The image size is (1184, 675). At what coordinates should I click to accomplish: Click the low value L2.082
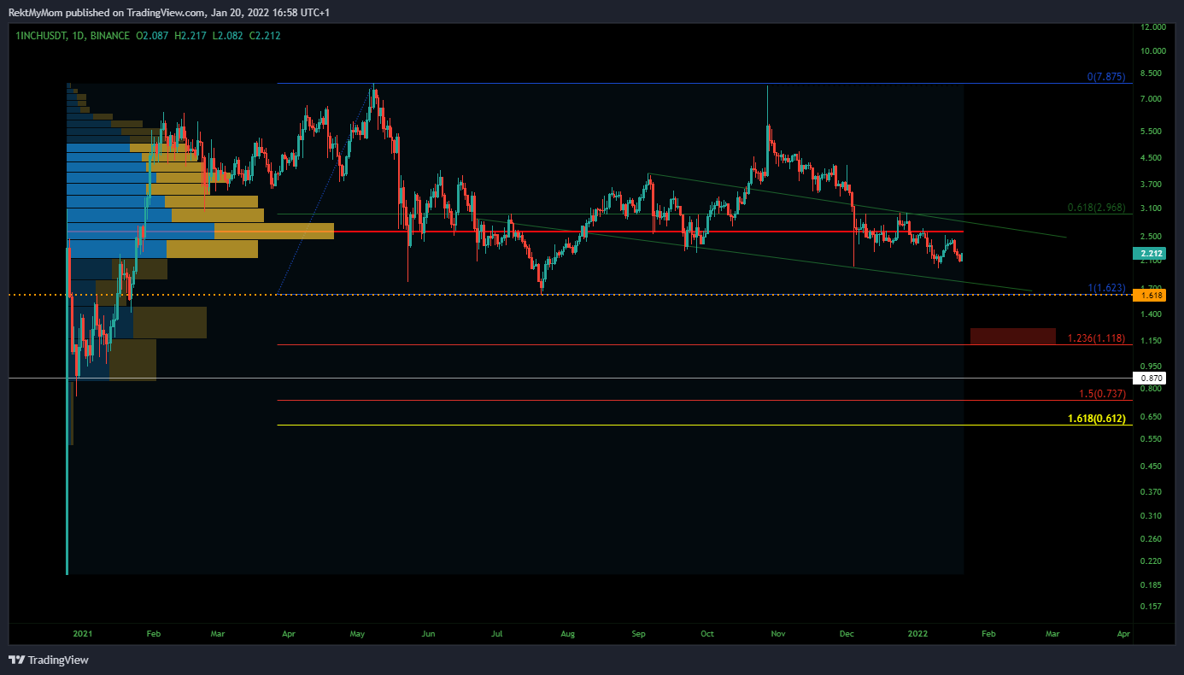226,36
